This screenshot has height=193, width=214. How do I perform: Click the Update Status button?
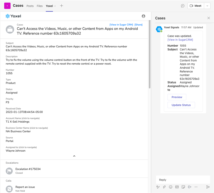click(181, 105)
